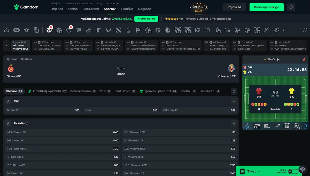This screenshot has height=176, width=310.
Task: Switch to Graditelj opklada tab
Action: pos(48,91)
